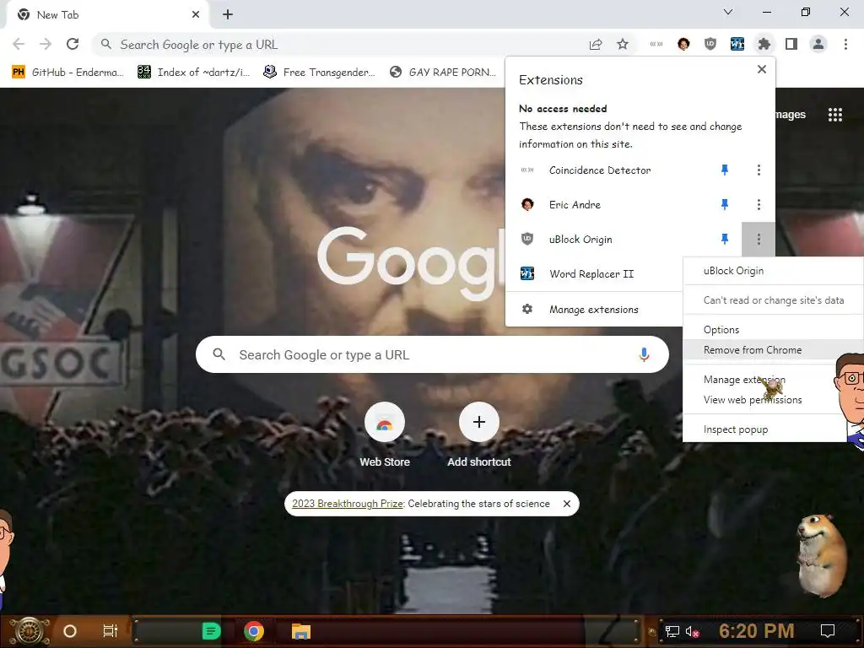This screenshot has height=648, width=864.
Task: Open a new tab with plus button
Action: pos(228,15)
